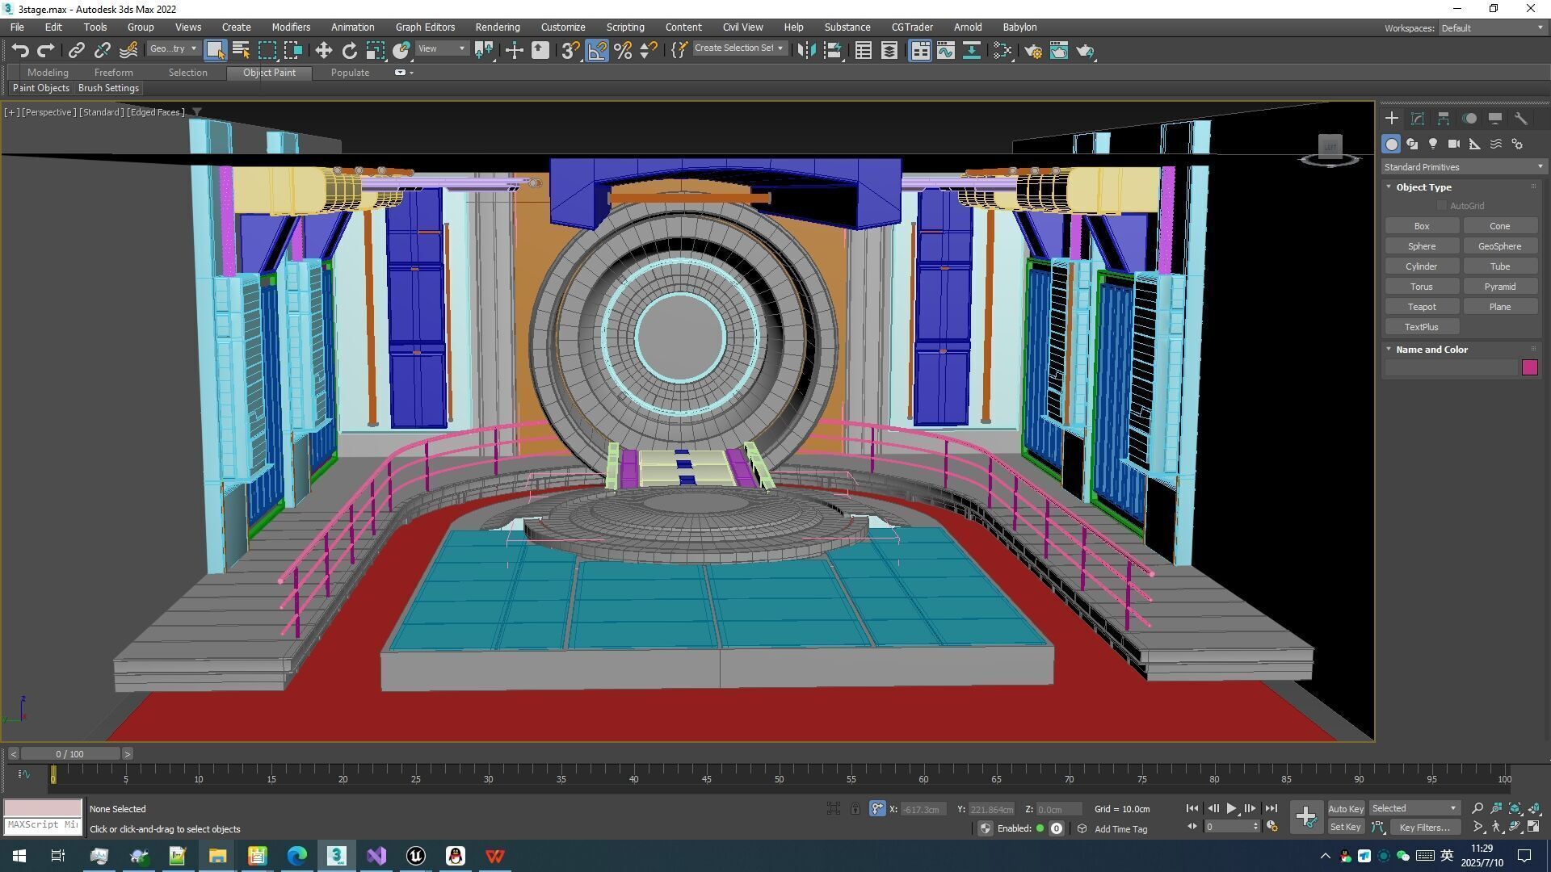Click the Align tool icon
This screenshot has width=1551, height=872.
833,50
